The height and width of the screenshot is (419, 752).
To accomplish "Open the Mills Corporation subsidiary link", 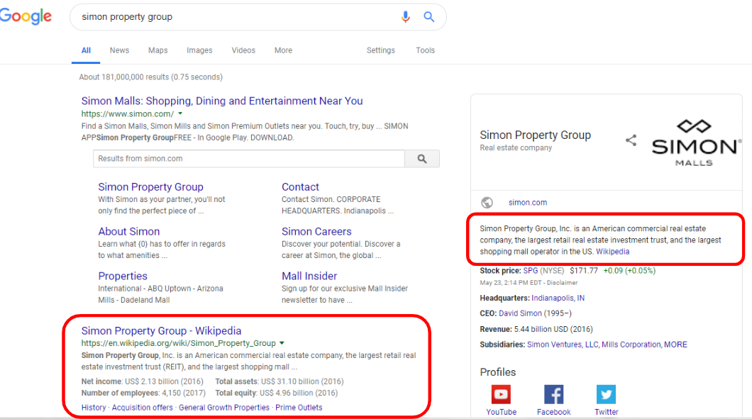I will tap(631, 345).
